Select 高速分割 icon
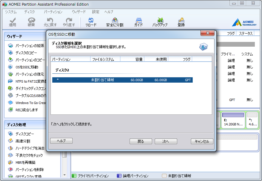This screenshot has height=181, width=262. point(10,141)
